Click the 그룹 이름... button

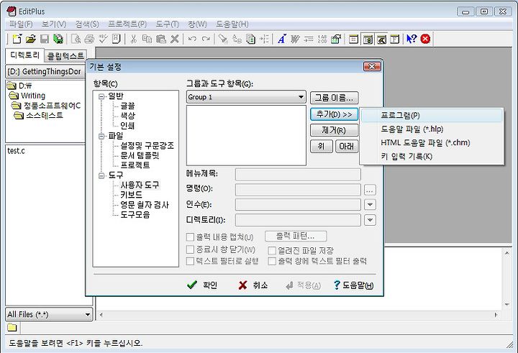(x=334, y=98)
